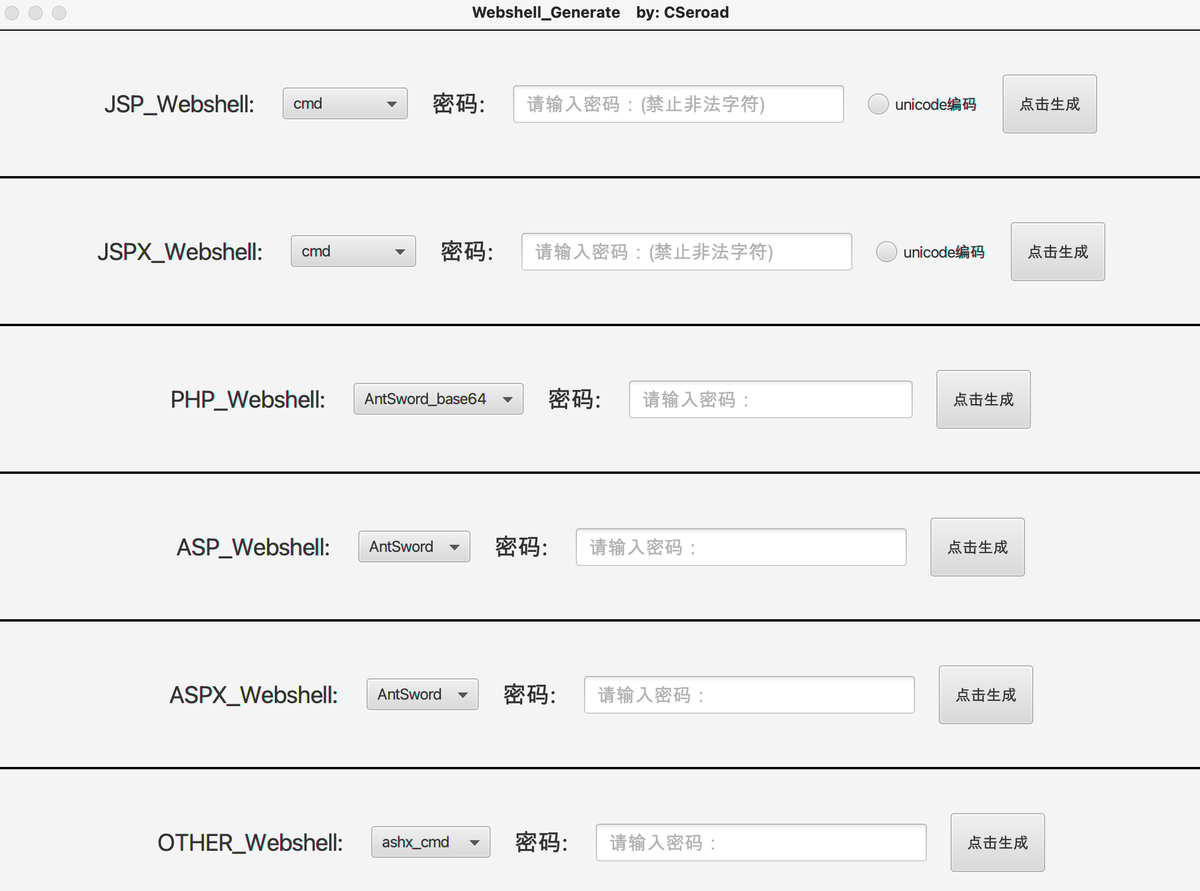Click 点击生成 button for JSP_Webshell
Viewport: 1200px width, 891px height.
[x=1049, y=104]
